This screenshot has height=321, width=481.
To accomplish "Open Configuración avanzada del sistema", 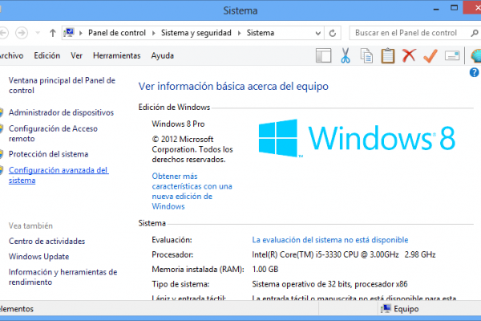I will [x=59, y=175].
